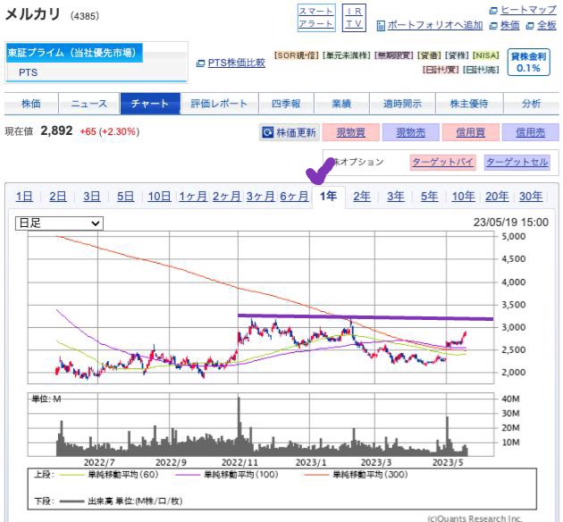The image size is (563, 522).
Task: Click the 信用売 button
Action: (530, 132)
